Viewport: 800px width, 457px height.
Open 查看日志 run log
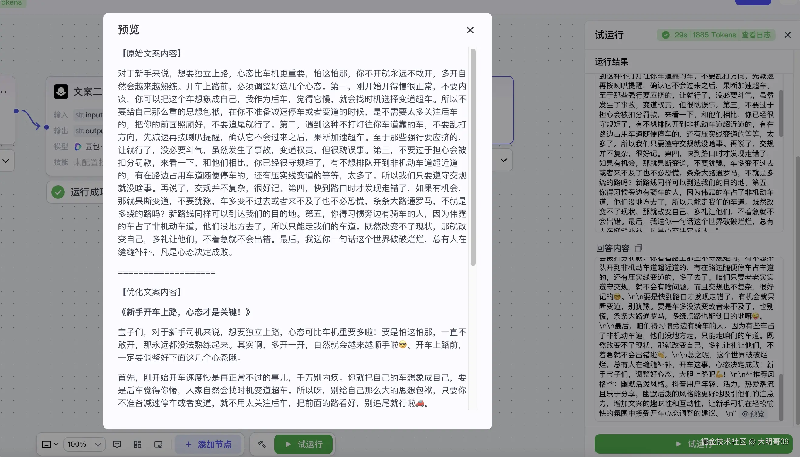pos(756,35)
